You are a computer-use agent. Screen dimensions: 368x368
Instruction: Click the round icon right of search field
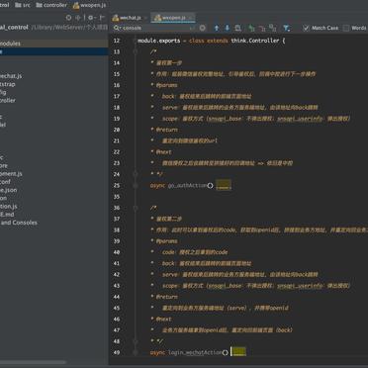[x=203, y=28]
